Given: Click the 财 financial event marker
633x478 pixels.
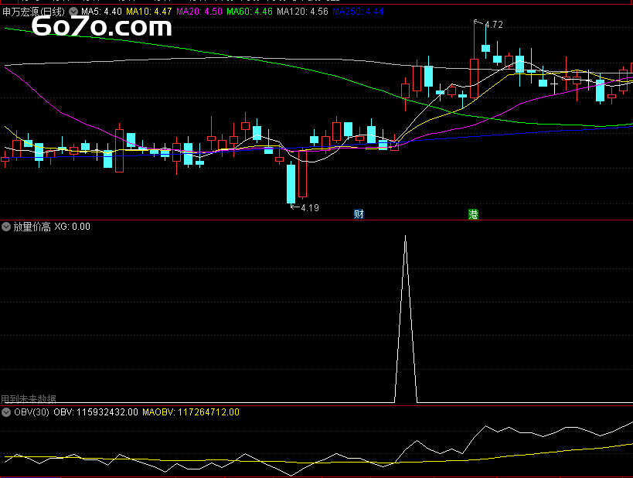Looking at the screenshot, I should click(359, 214).
